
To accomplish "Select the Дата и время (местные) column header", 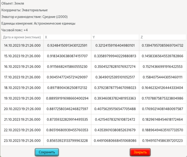I will (x=22, y=37).
